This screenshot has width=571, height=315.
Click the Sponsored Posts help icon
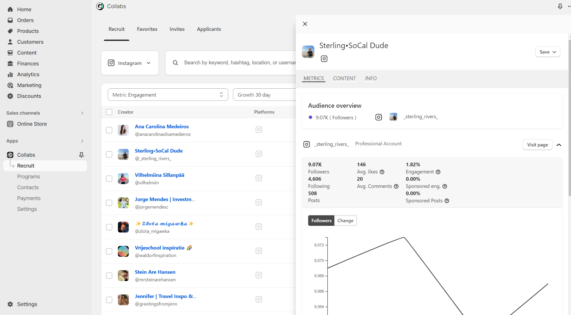tap(446, 201)
